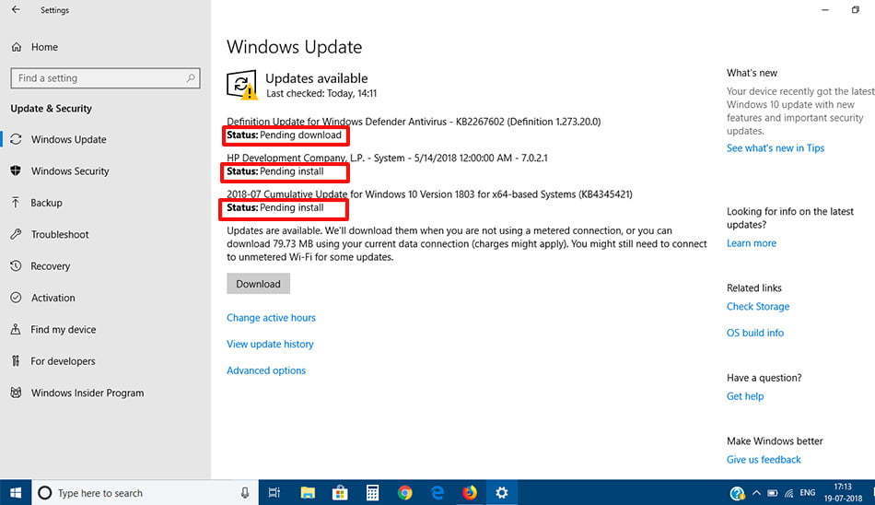Viewport: 875px width, 505px height.
Task: Click the Last checked: Today, 14:11 text
Action: pyautogui.click(x=321, y=93)
